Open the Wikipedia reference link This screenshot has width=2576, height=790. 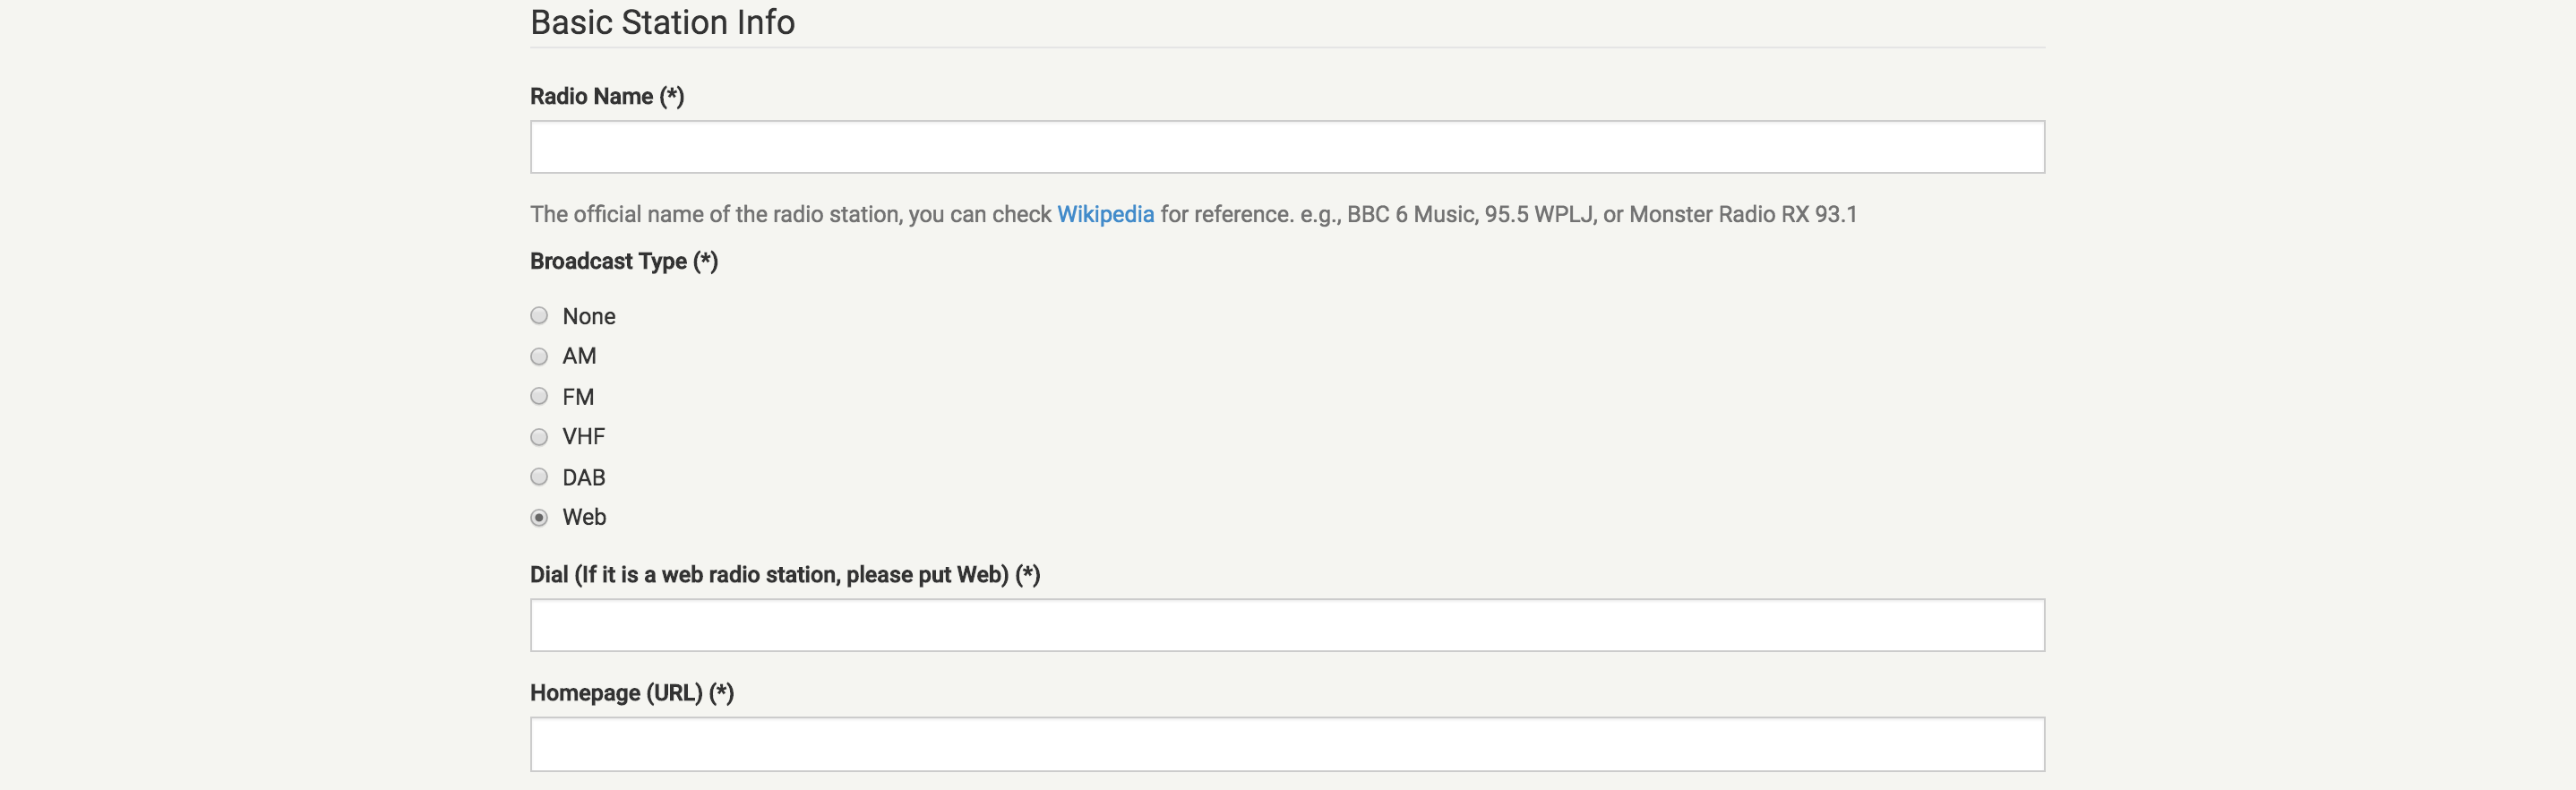coord(1105,214)
